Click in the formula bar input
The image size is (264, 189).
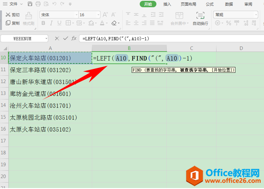(171, 39)
